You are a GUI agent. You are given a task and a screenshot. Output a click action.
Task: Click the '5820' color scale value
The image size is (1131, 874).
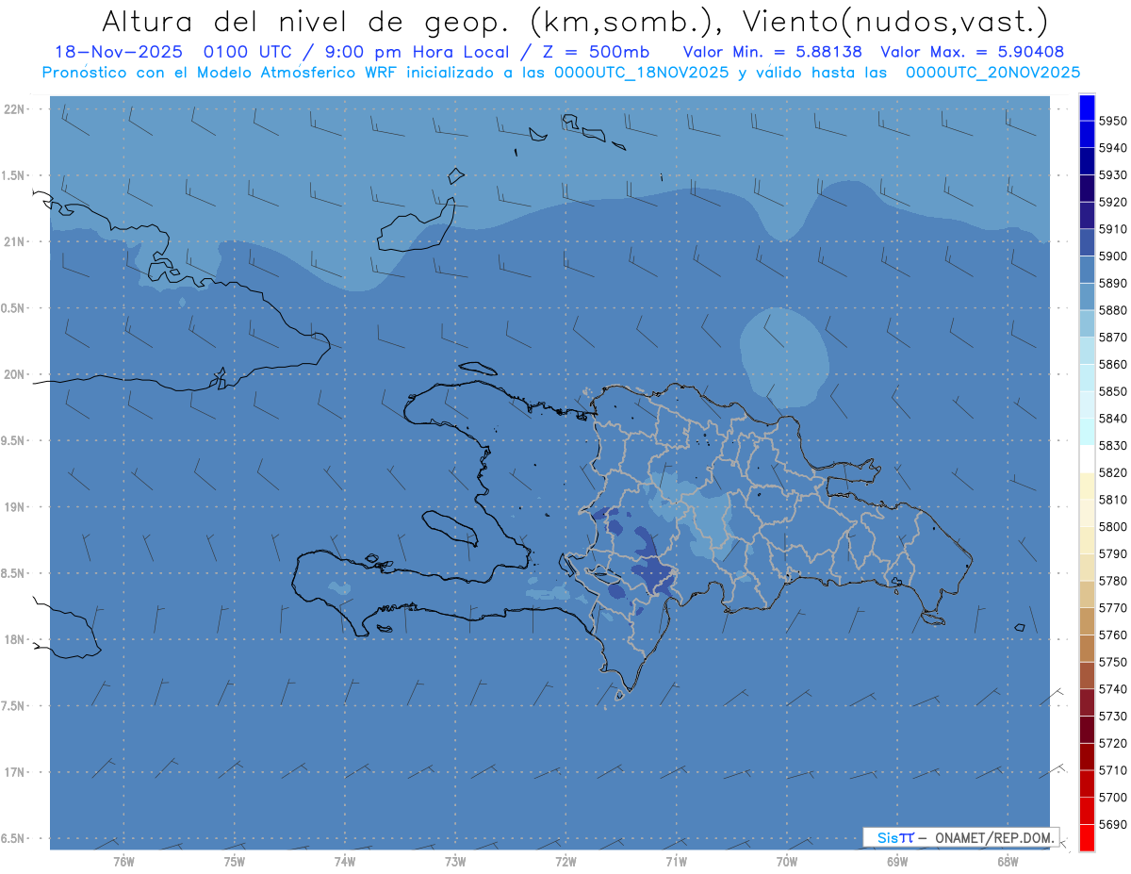(1113, 472)
